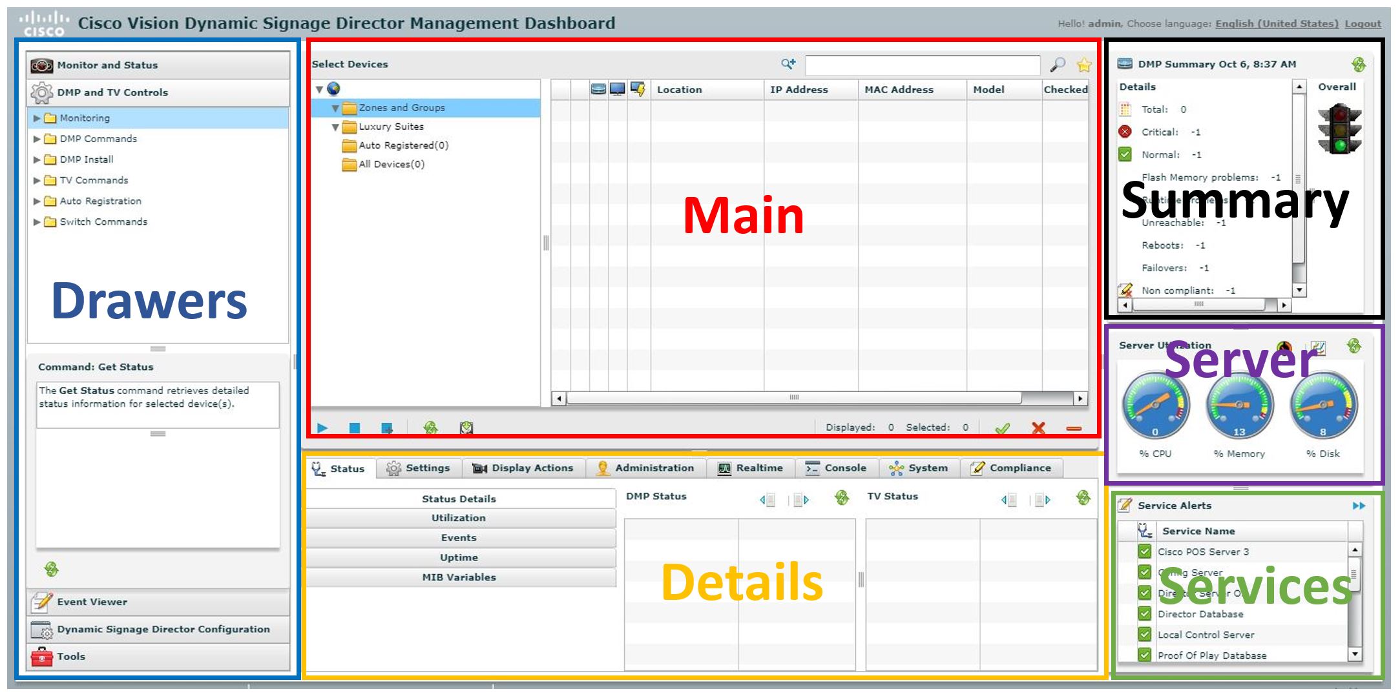Click the red X deselect icon

[x=1038, y=428]
